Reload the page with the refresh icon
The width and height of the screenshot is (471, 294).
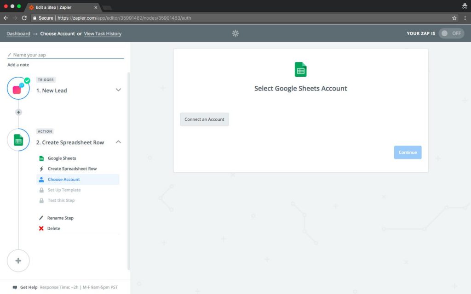pos(24,18)
